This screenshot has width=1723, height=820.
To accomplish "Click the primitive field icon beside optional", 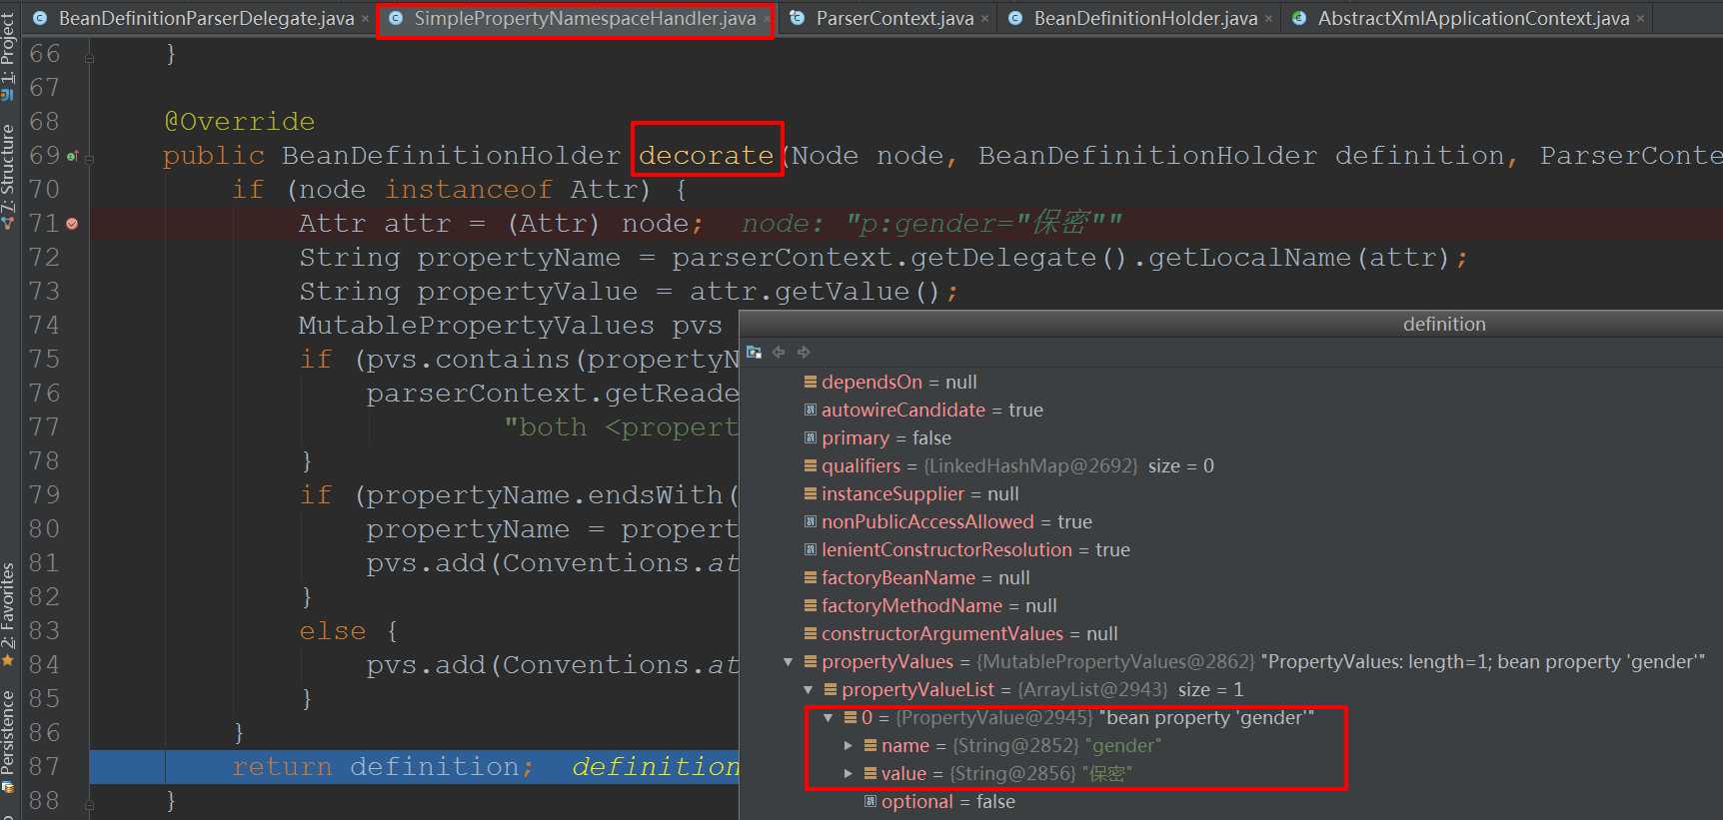I will (870, 801).
